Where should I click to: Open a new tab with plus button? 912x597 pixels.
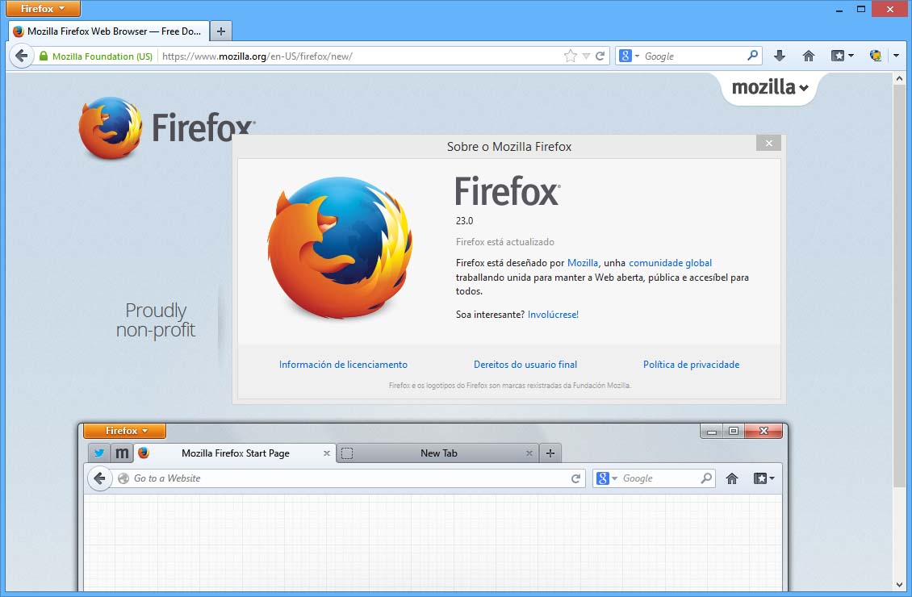221,31
